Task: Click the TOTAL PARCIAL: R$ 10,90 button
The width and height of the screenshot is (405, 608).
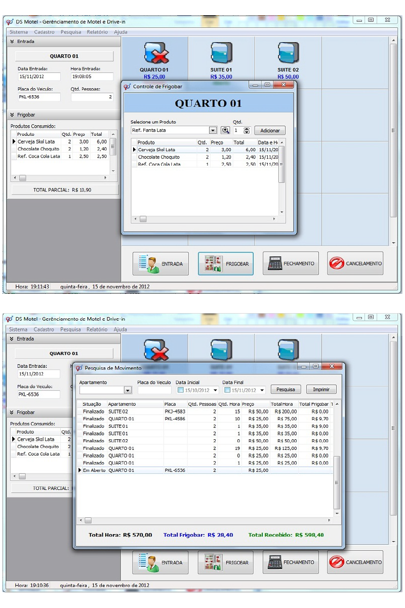Action: (x=65, y=190)
